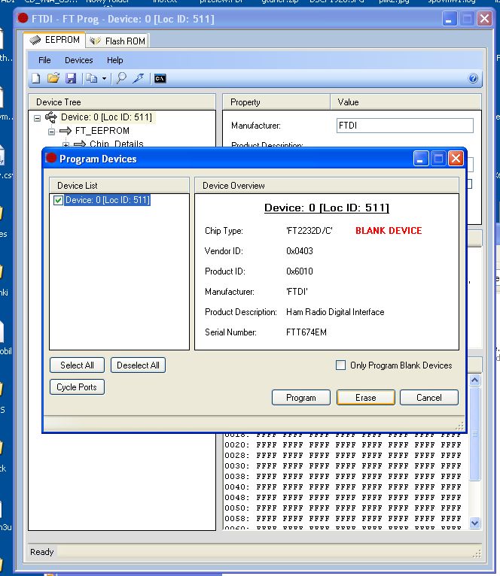This screenshot has height=576, width=500.
Task: Collapse the Device: 0 tree node
Action: (x=37, y=118)
